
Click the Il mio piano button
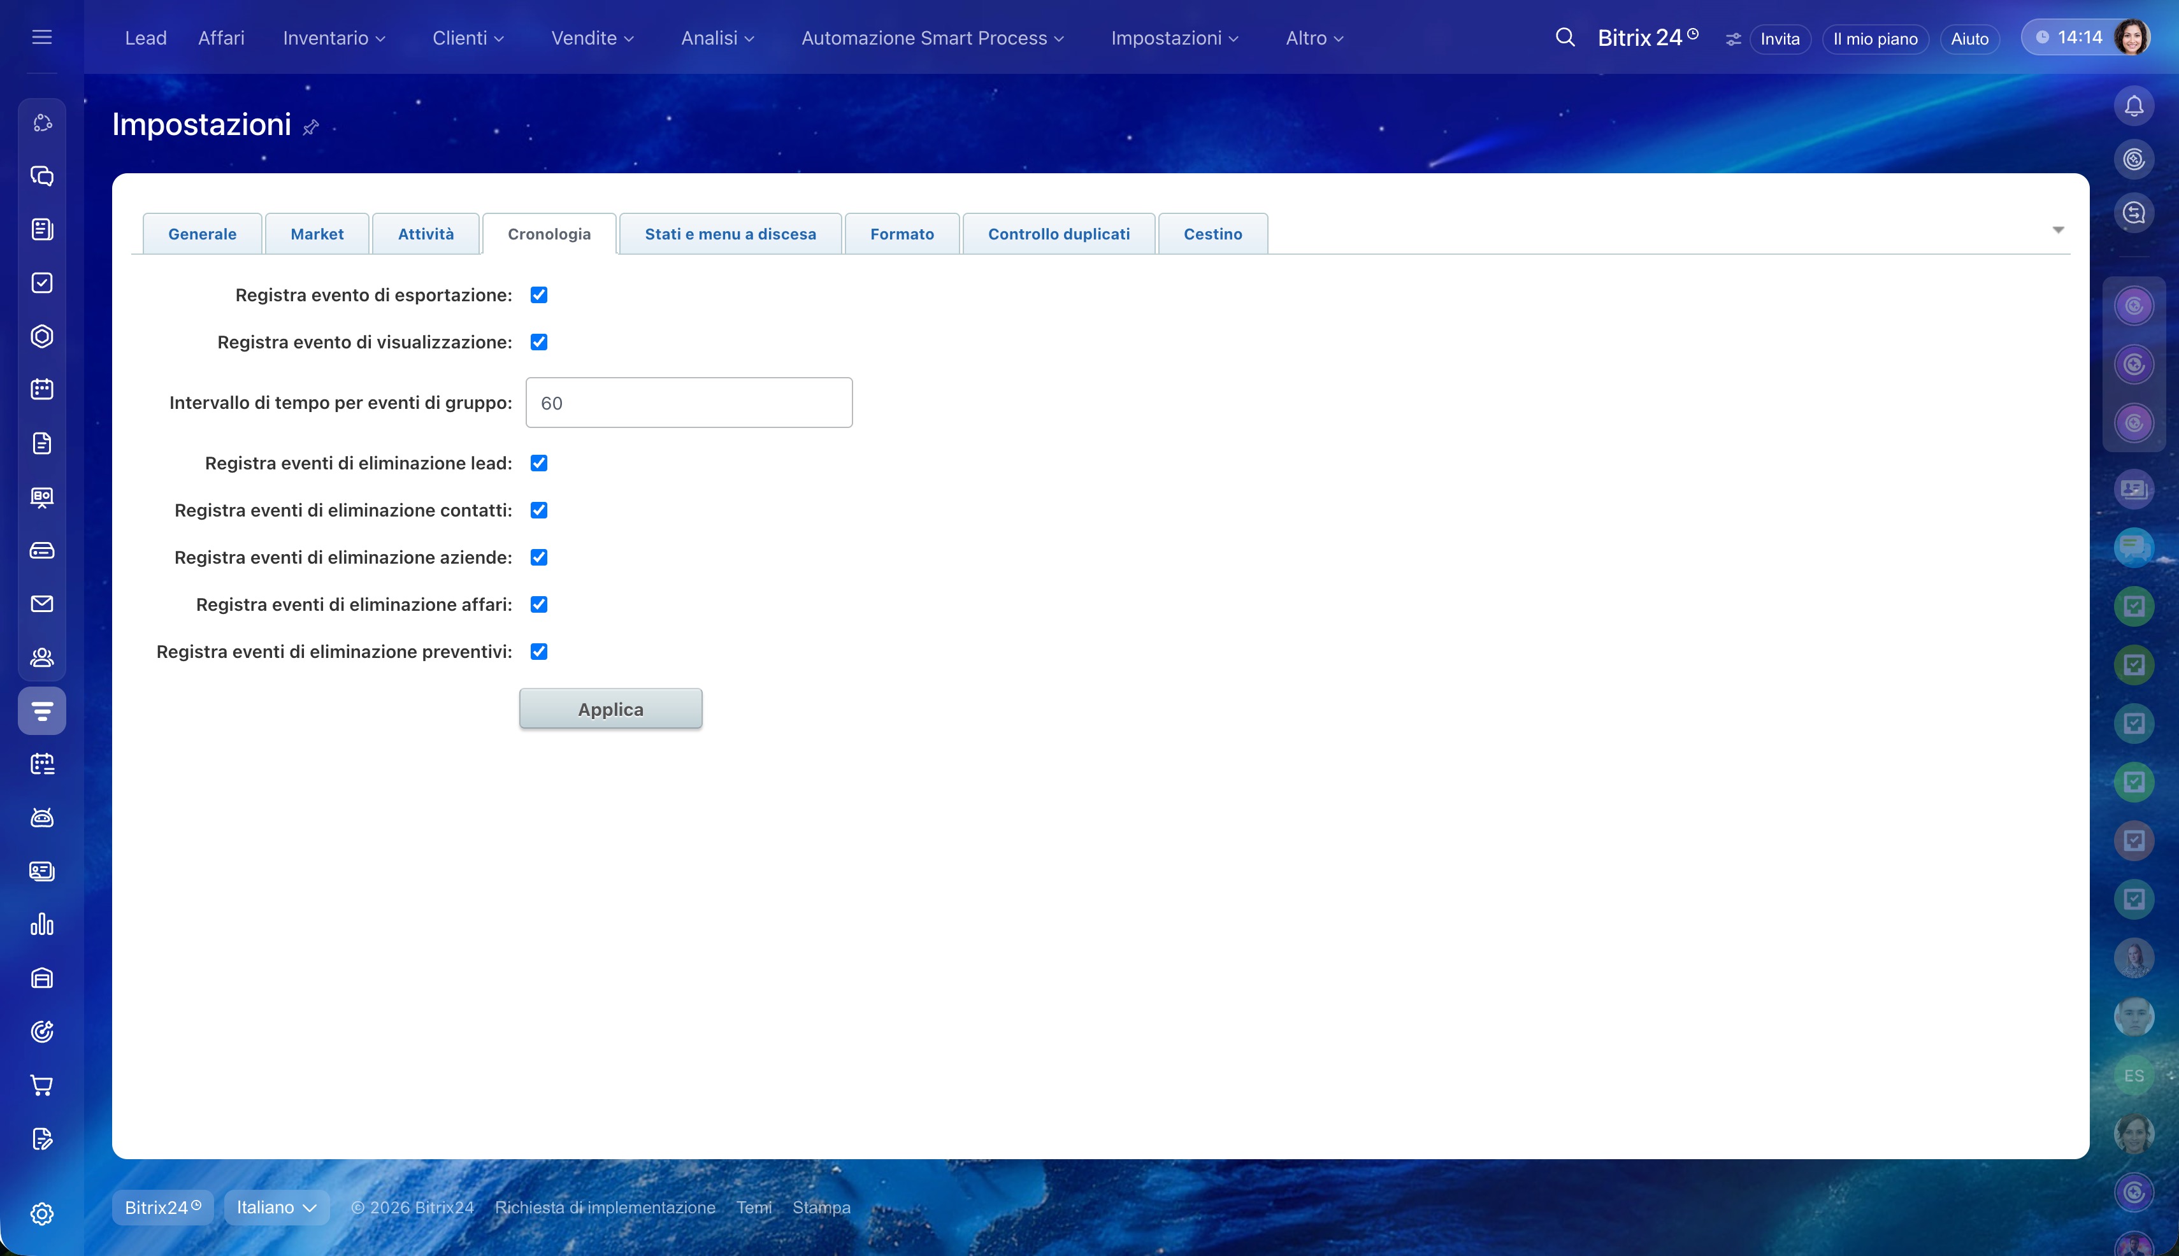pos(1874,39)
